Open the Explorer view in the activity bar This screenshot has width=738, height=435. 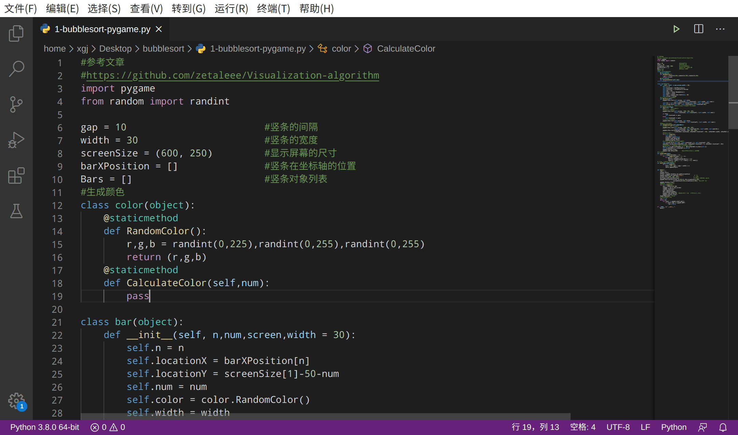coord(16,33)
